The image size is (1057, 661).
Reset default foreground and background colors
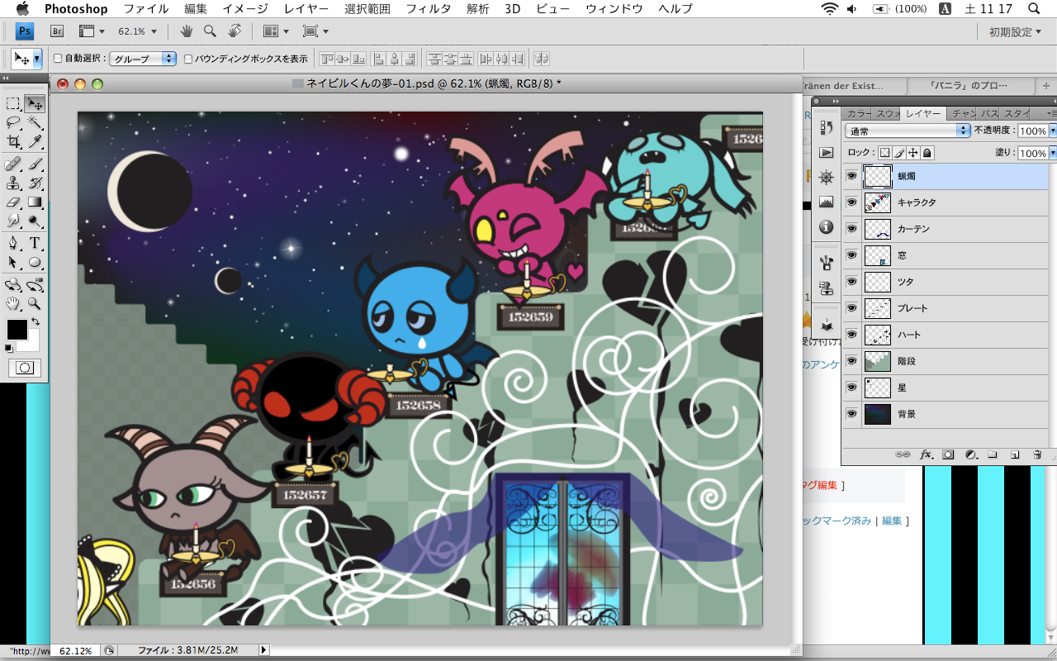(9, 349)
